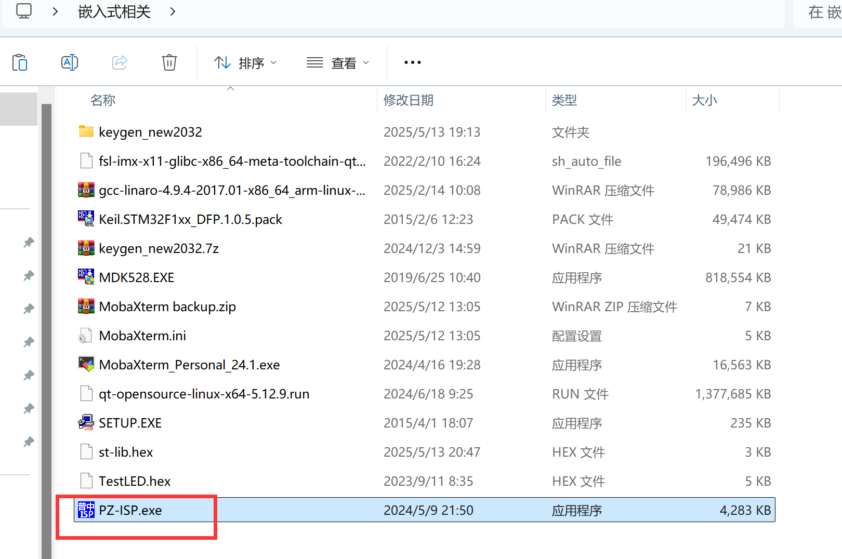Click the search box showing 在 嵌
Viewport: 842px width, 559px height.
pyautogui.click(x=818, y=12)
